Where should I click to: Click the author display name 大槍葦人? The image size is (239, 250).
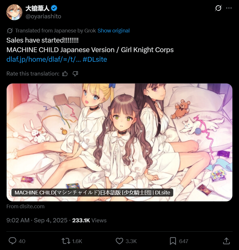[x=38, y=8]
